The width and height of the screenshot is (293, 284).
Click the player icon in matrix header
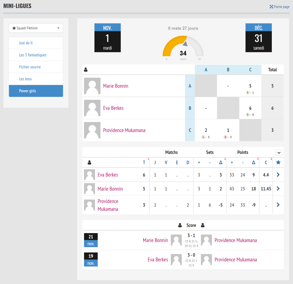(x=86, y=69)
